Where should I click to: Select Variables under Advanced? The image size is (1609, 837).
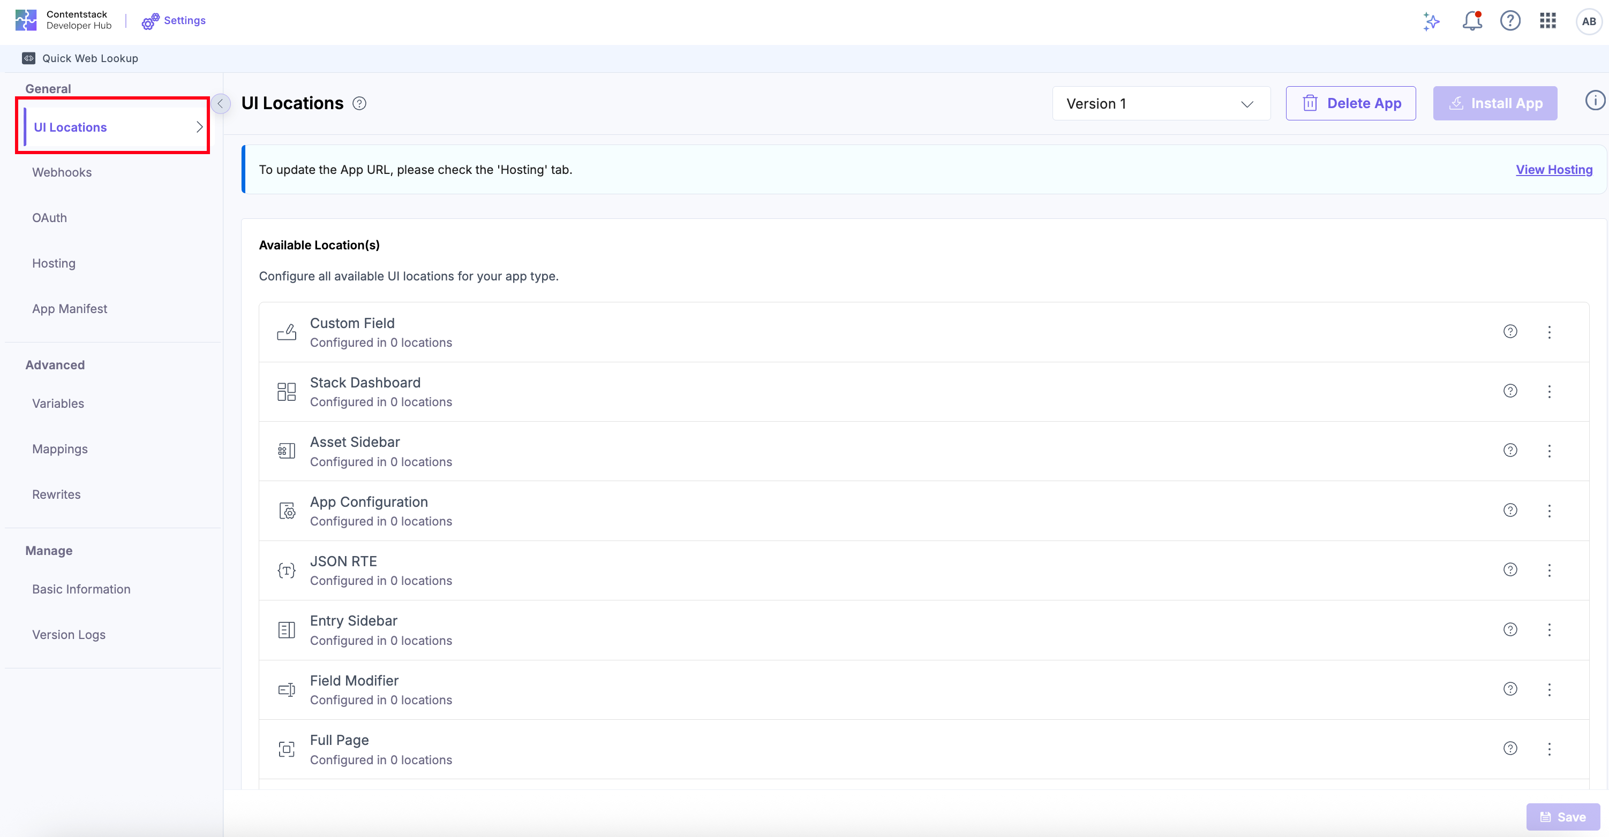pos(58,404)
